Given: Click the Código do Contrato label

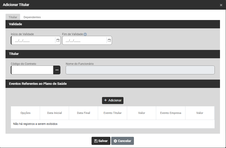Looking at the screenshot, I should point(24,64).
